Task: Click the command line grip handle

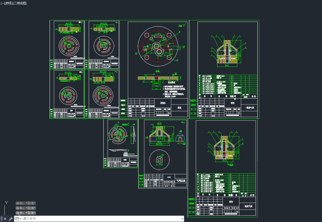Action: point(1,219)
